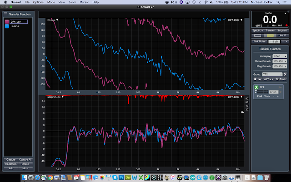This screenshot has height=182, width=291.
Task: Click the red record dot in SPL meter
Action: [x=286, y=25]
